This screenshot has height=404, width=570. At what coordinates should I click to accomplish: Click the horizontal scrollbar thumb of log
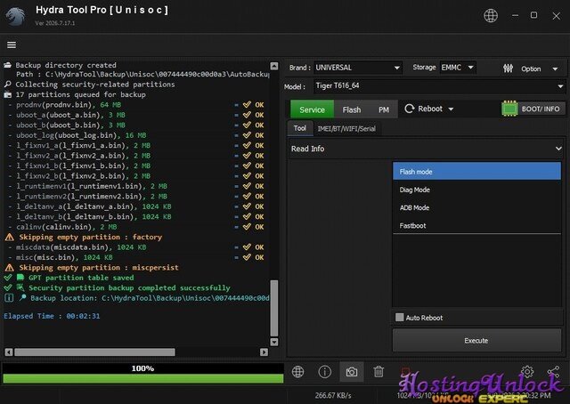94,352
